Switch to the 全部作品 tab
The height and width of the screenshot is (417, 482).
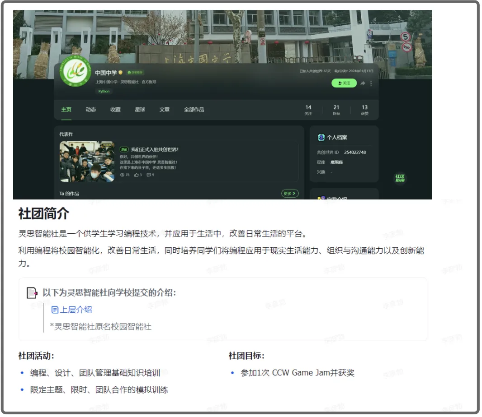(194, 110)
